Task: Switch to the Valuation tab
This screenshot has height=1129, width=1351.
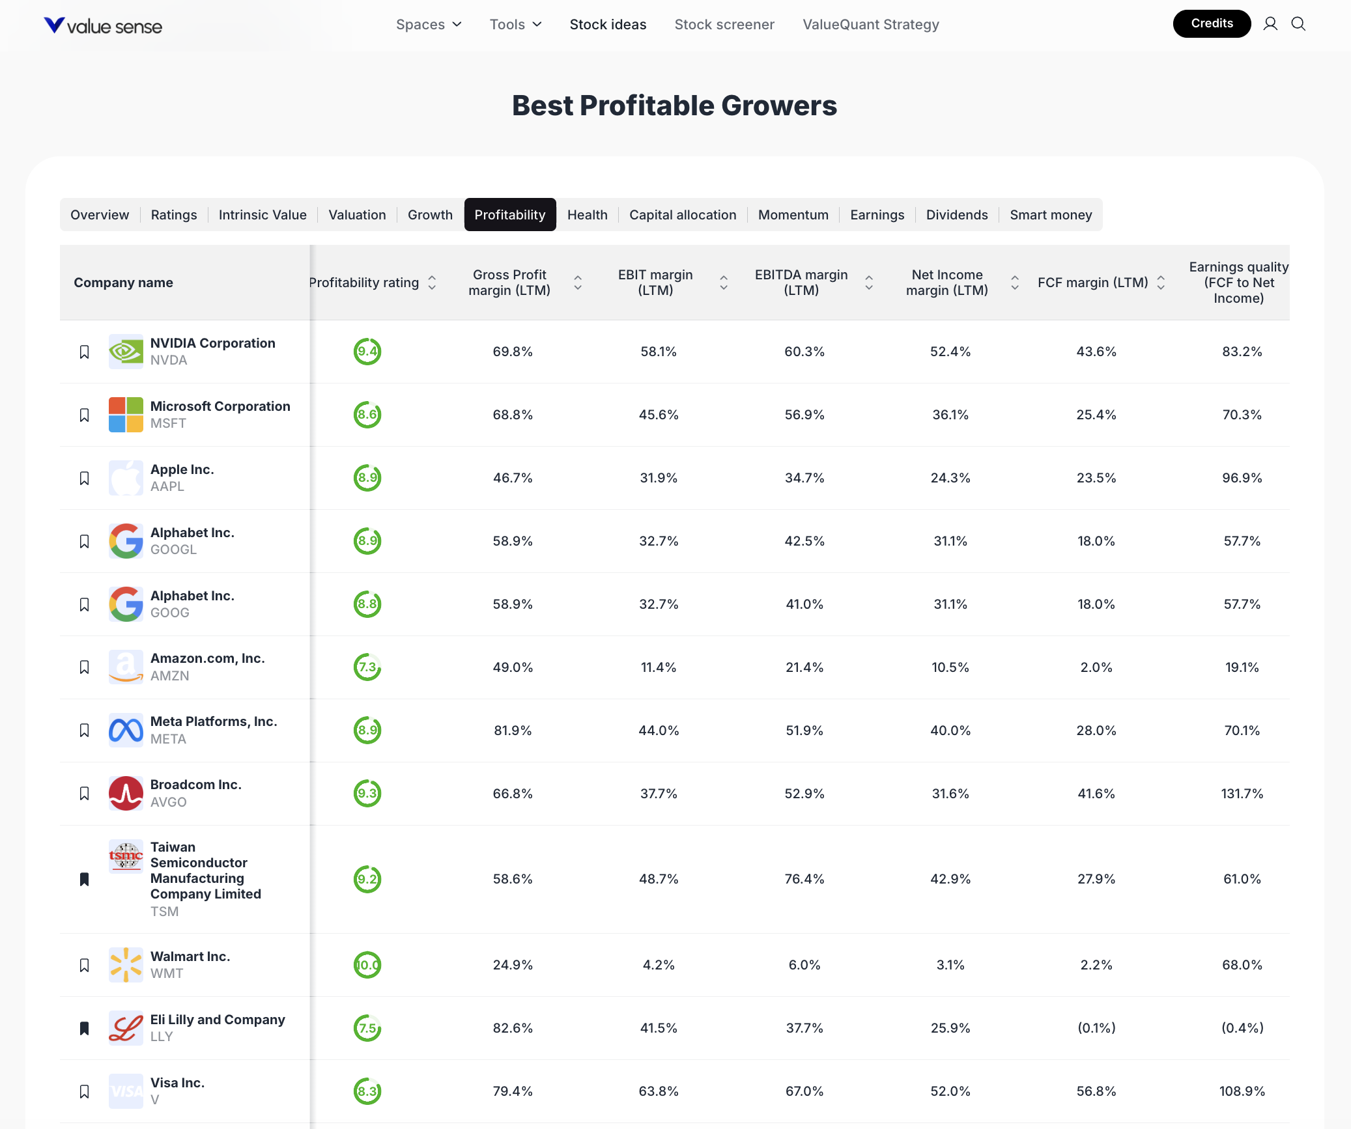Action: pyautogui.click(x=357, y=214)
